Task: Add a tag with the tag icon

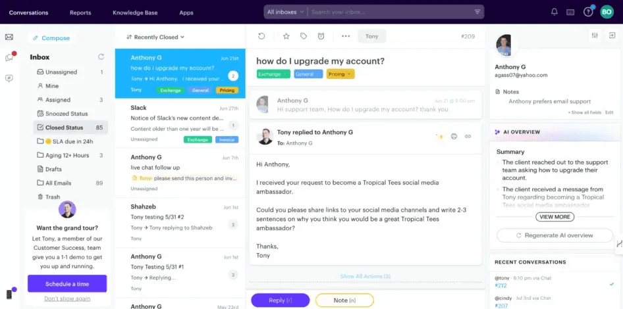Action: (x=304, y=36)
